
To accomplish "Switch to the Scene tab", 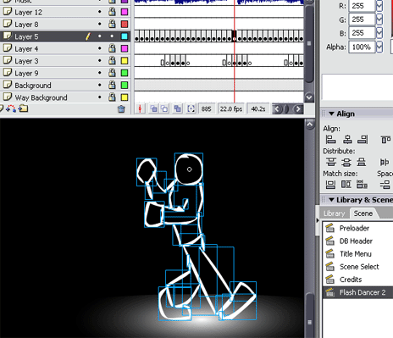I will tap(363, 213).
